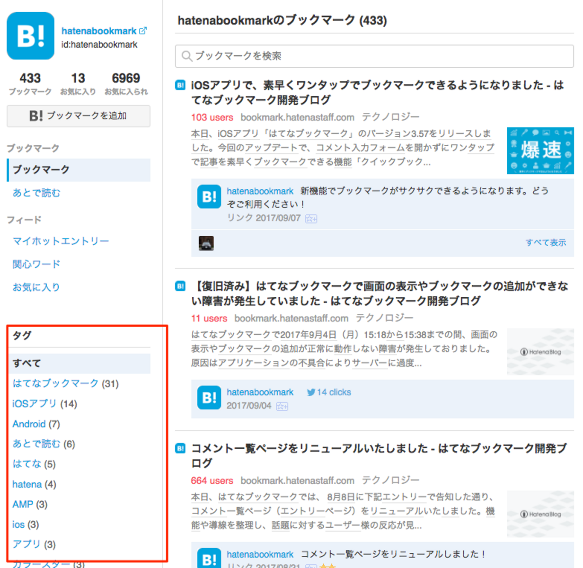Click hatenabookmark avatar in the 2017/09/04 comment
The width and height of the screenshot is (583, 568).
pyautogui.click(x=209, y=398)
